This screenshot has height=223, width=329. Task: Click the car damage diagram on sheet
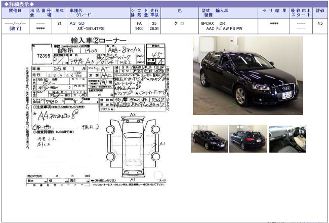[133, 146]
